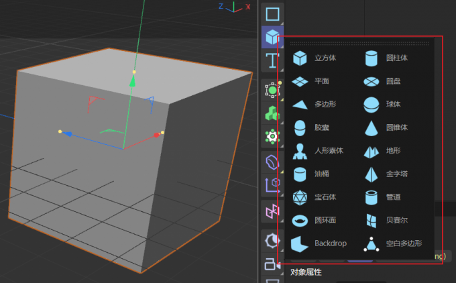456x283 pixels.
Task: Click the dotted grip of the popup menu
Action: click(x=359, y=44)
